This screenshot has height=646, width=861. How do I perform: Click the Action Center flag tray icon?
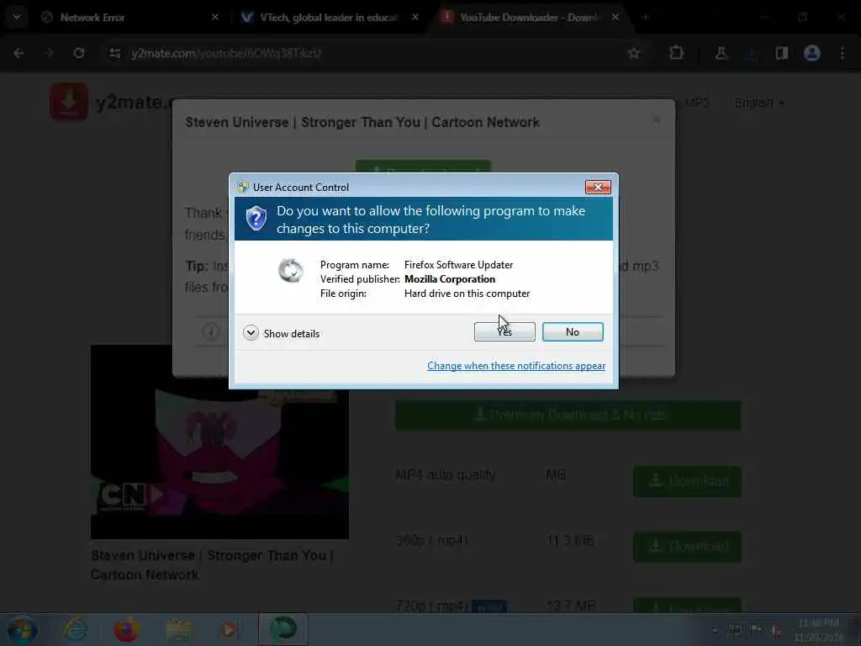756,630
